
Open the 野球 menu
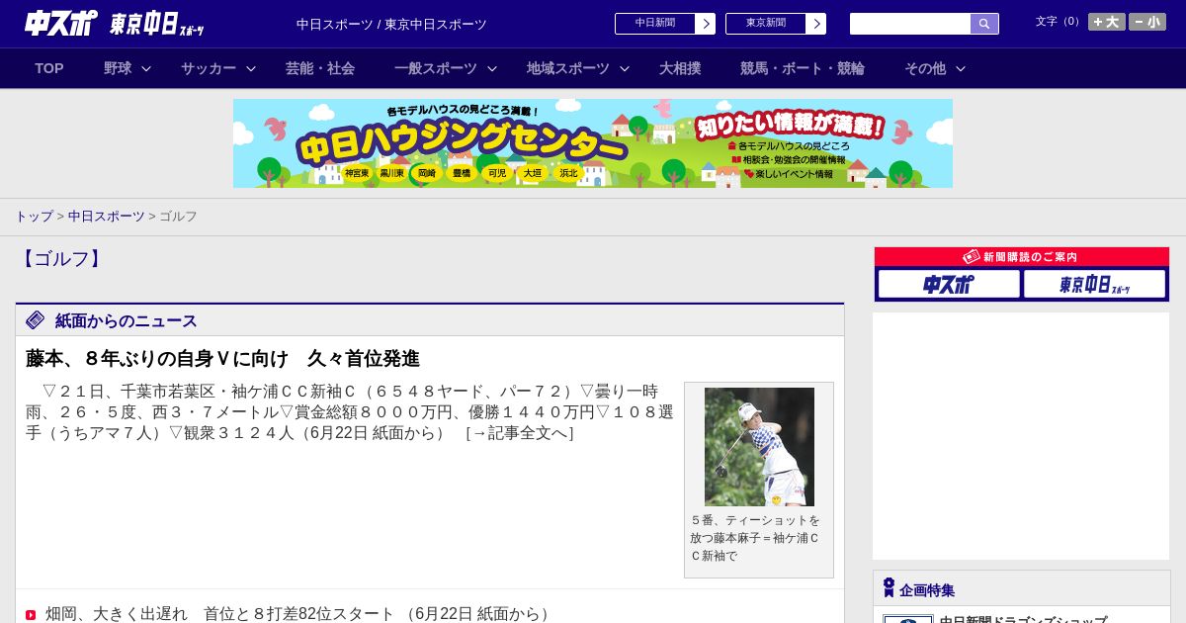coord(118,68)
